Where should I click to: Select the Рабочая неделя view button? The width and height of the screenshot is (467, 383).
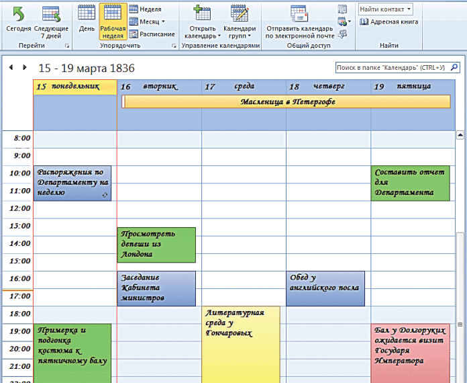[x=112, y=21]
